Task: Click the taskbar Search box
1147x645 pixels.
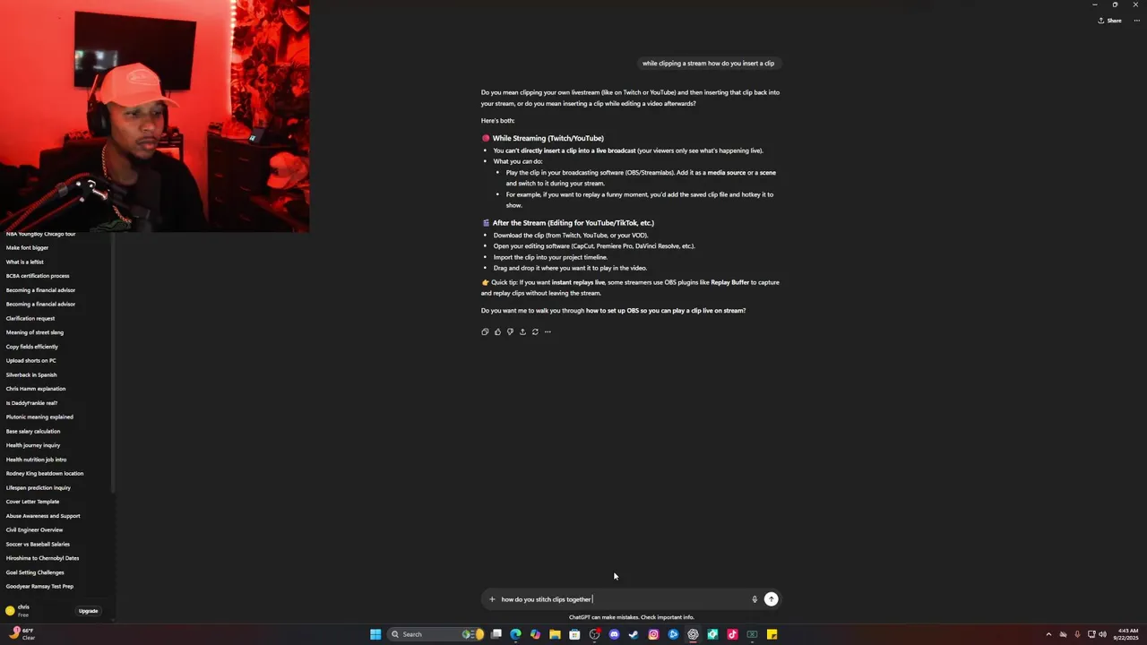Action: [436, 634]
